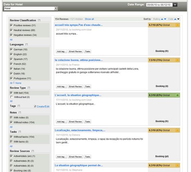Screen dimensions: 191x172
Task: Toggle ActiveHotels (en) (1) source
Action: coord(11,156)
